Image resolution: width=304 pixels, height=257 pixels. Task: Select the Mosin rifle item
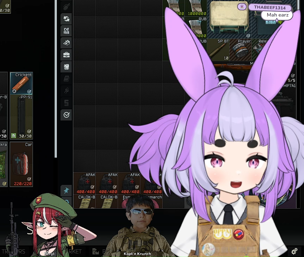(x=233, y=67)
